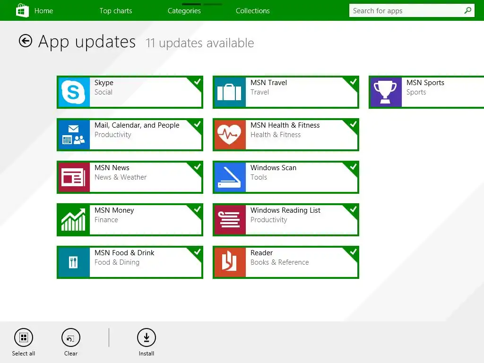Click the Food & Dining category label
Screen dimensions: 484x363
click(117, 262)
